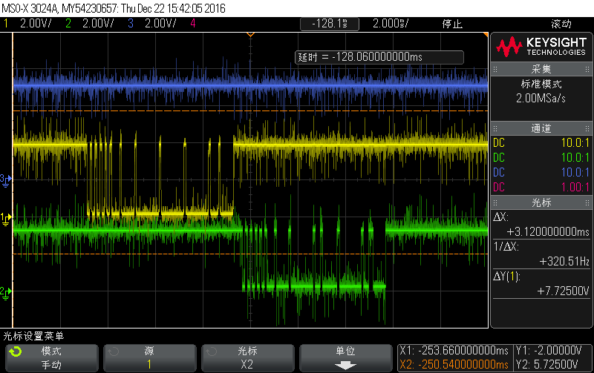Click the Y1 -2.00000V readout
This screenshot has height=373, width=594.
[549, 350]
